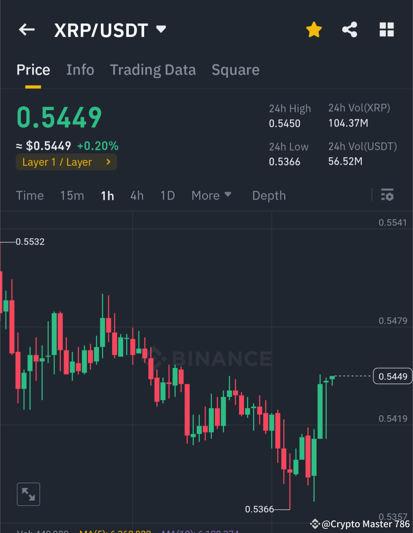This screenshot has width=413, height=533.
Task: Tap the back arrow to exit the chart
Action: (26, 29)
